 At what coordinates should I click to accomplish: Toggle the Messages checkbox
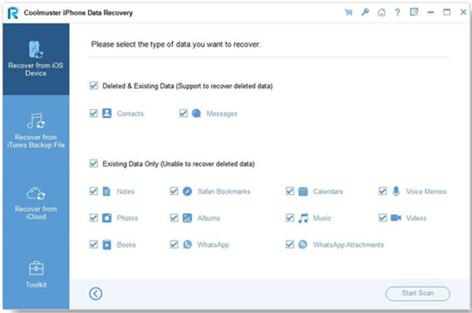coord(183,114)
